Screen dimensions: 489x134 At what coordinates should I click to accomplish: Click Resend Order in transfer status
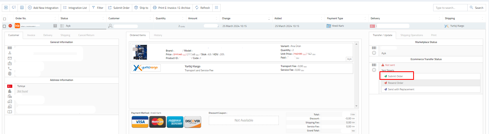395,83
